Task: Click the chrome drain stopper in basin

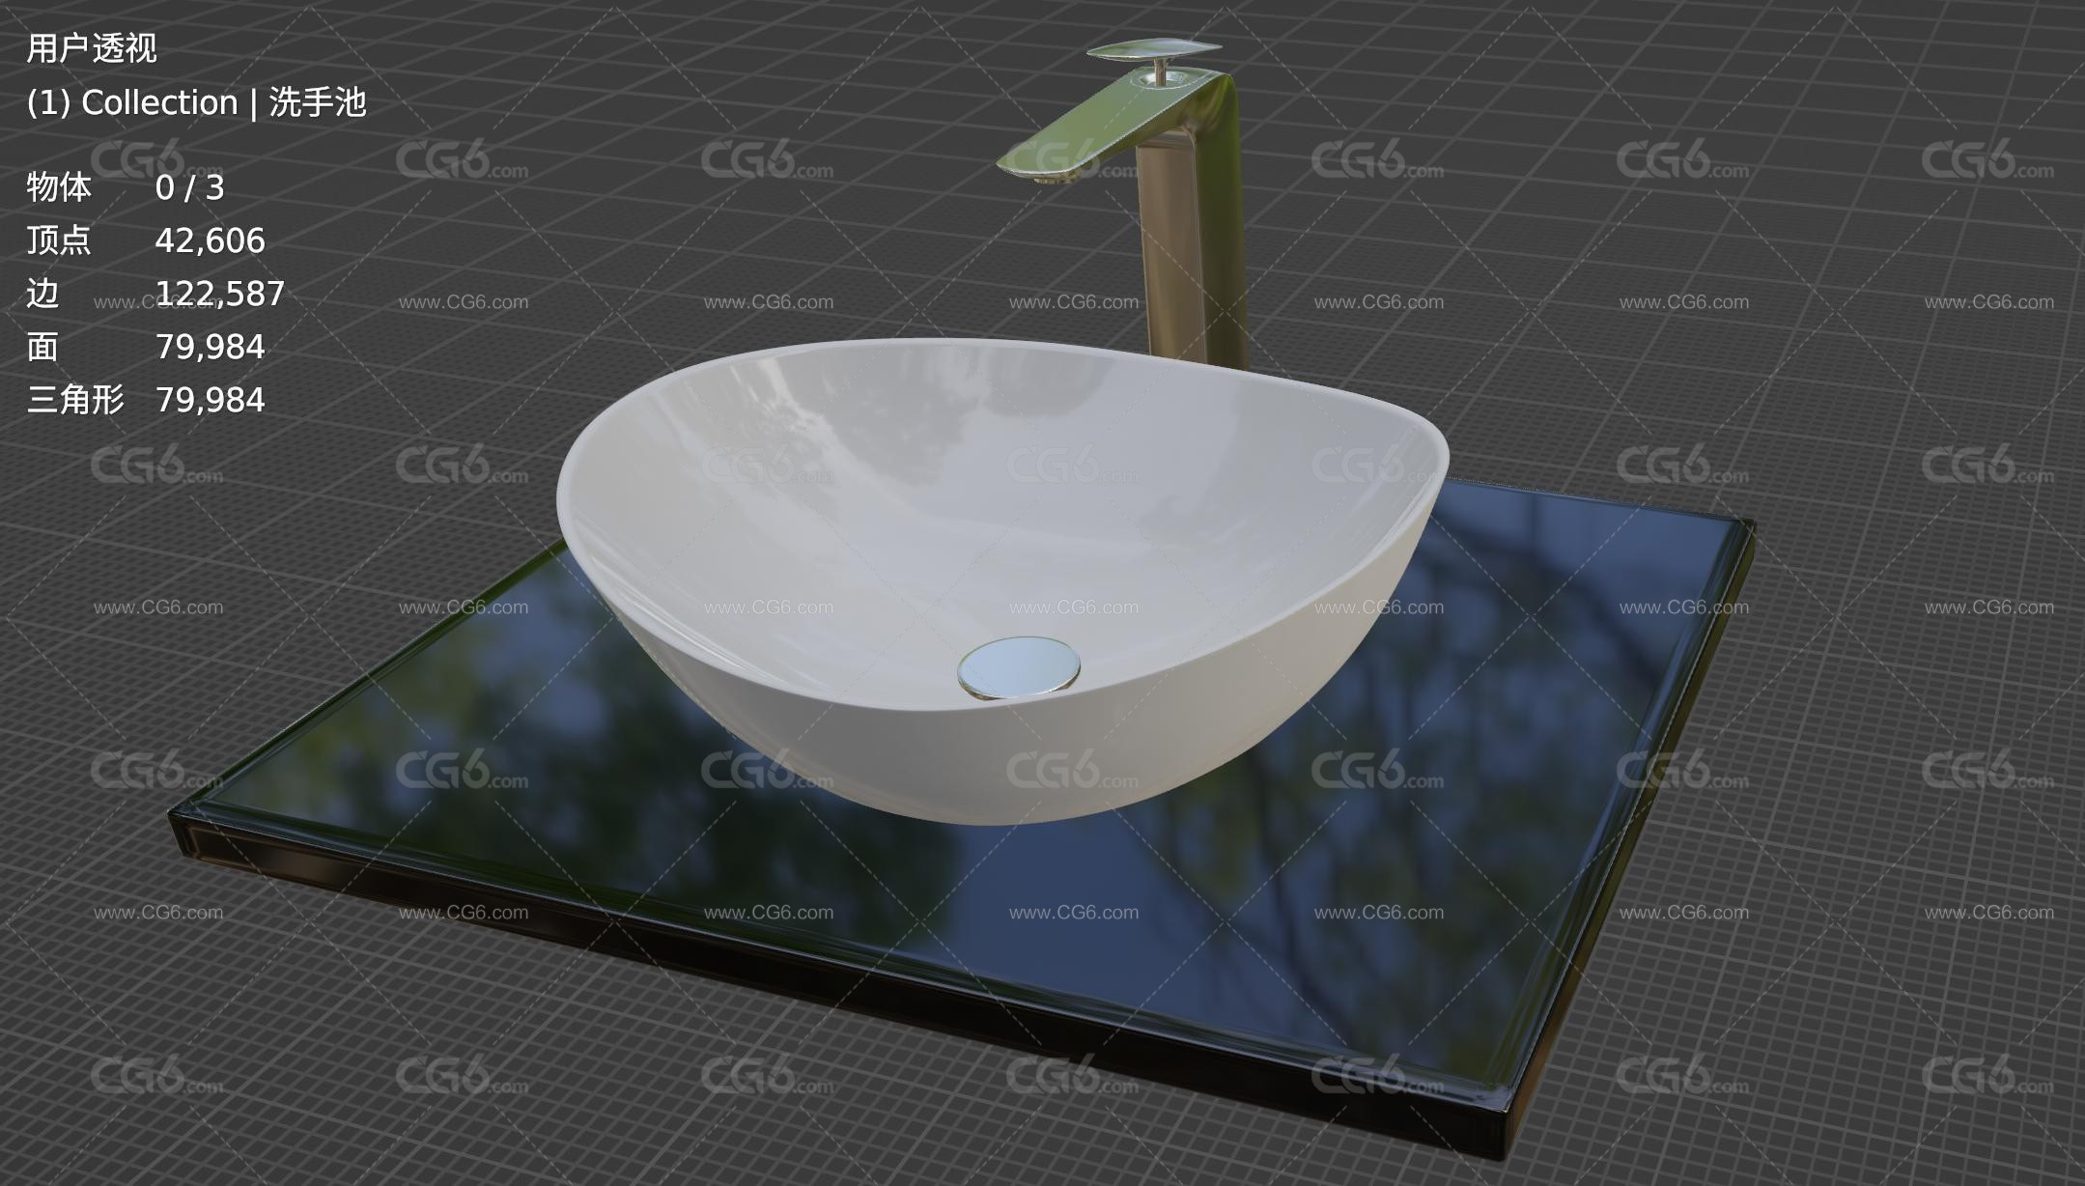Action: [1019, 666]
